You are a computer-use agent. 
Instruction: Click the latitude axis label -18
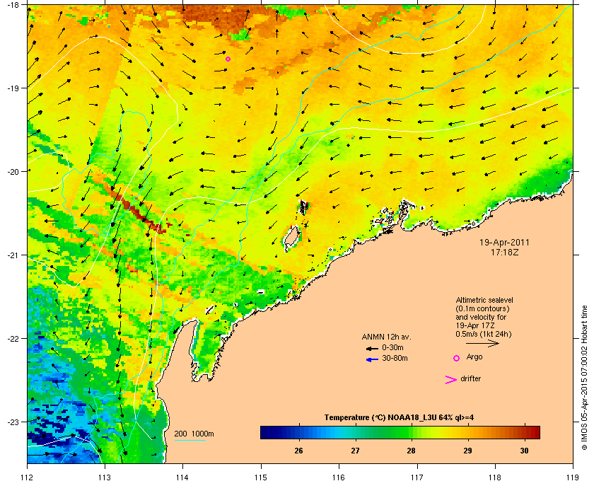(13, 4)
